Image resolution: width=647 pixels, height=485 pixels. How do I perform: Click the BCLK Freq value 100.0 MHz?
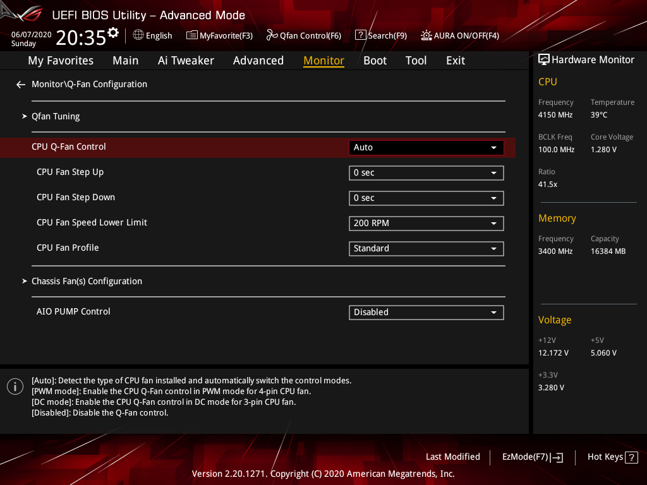tap(556, 150)
